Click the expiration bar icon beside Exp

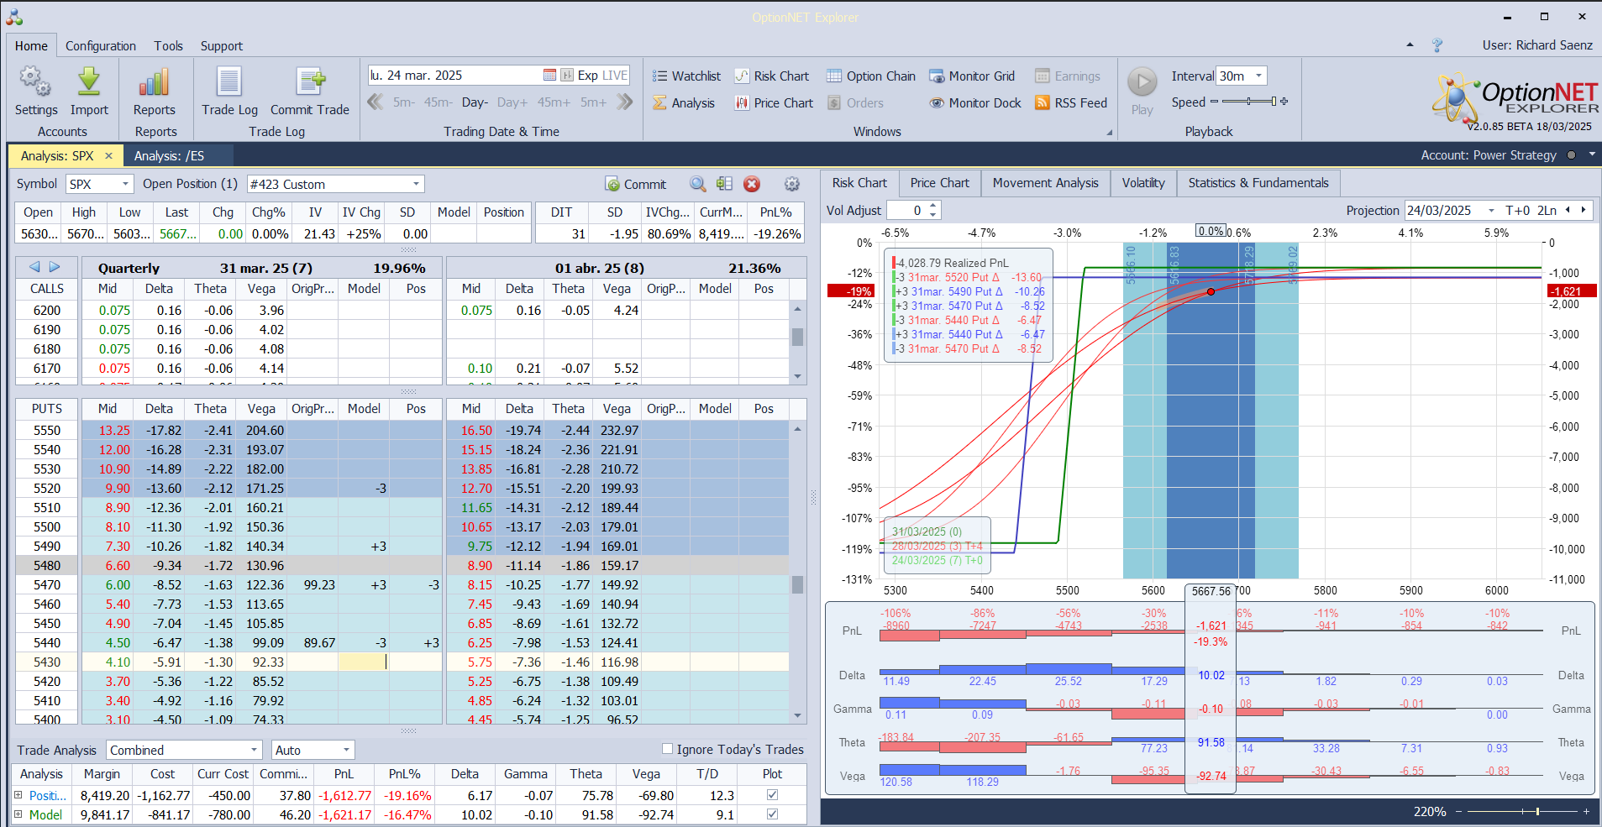pos(567,76)
